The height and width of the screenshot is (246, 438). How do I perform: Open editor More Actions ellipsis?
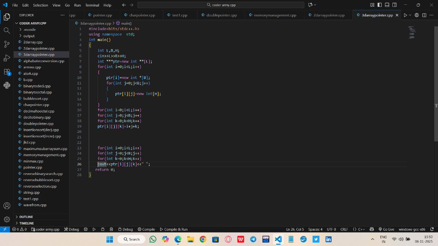coord(431,15)
